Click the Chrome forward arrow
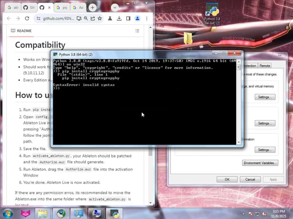The image size is (293, 219). click(x=18, y=19)
